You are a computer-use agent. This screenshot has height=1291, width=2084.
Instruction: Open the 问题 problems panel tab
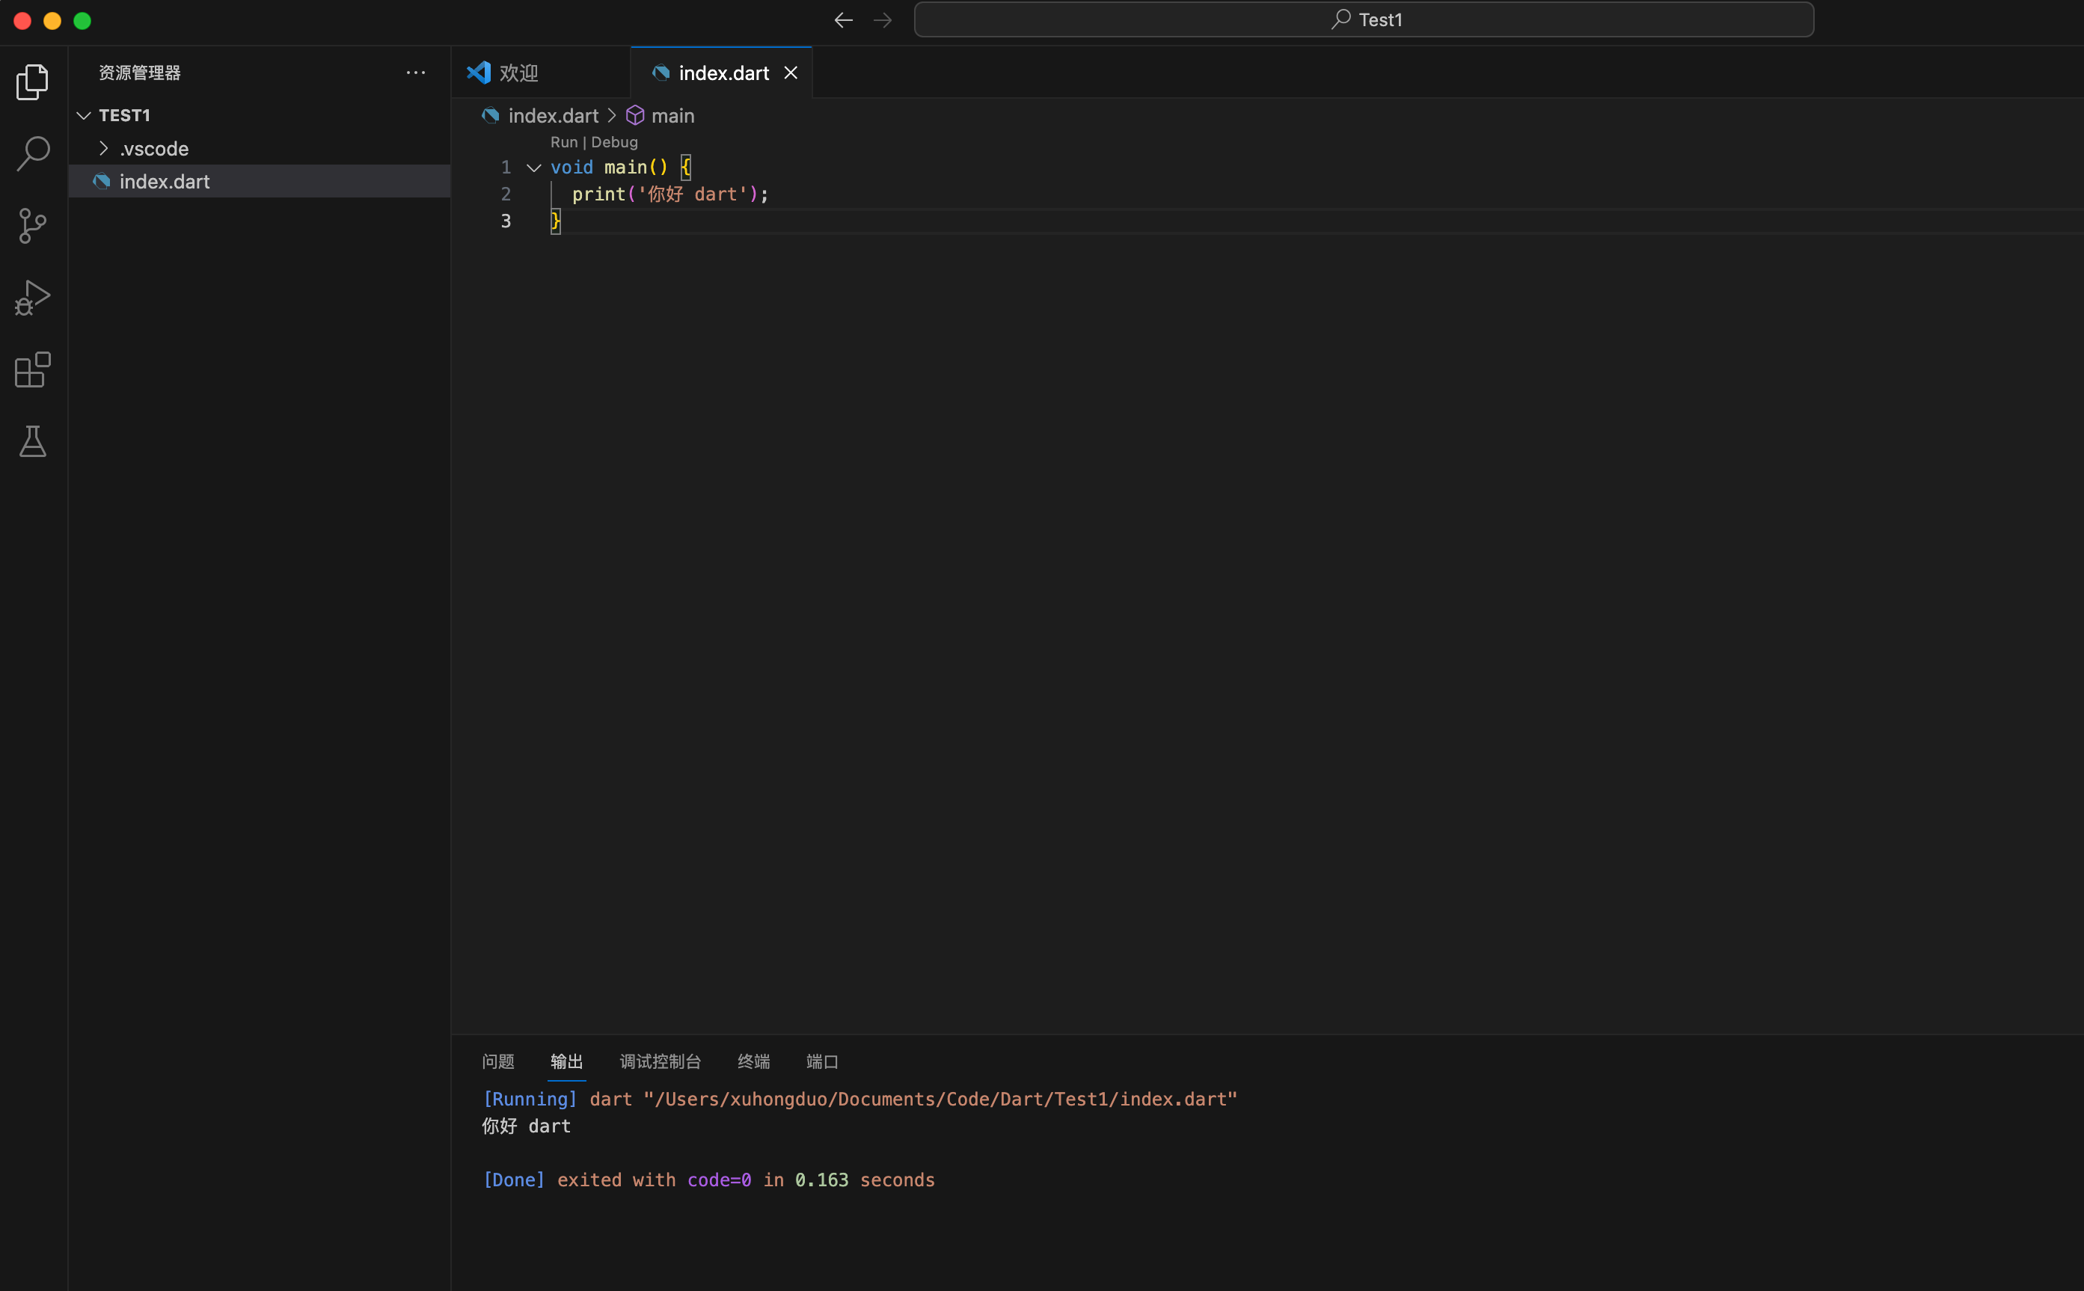click(x=499, y=1061)
